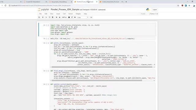This screenshot has width=196, height=110.
Task: Run the selected cell
Action: [65, 17]
